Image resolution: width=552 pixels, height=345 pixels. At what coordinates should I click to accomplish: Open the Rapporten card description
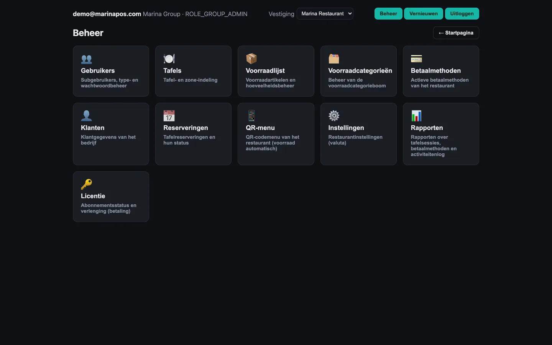[x=434, y=146]
